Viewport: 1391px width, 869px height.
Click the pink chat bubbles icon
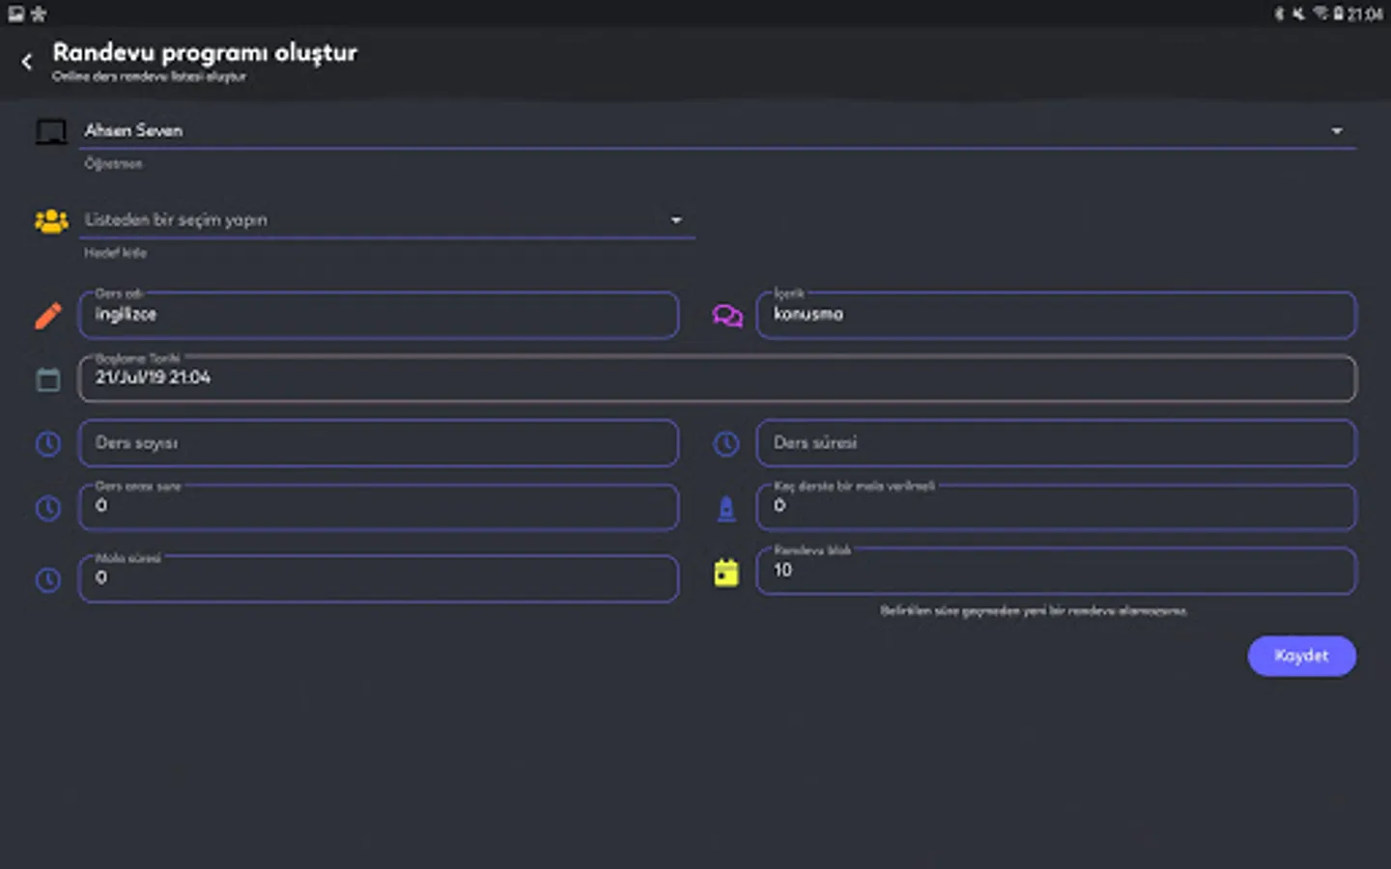coord(727,316)
